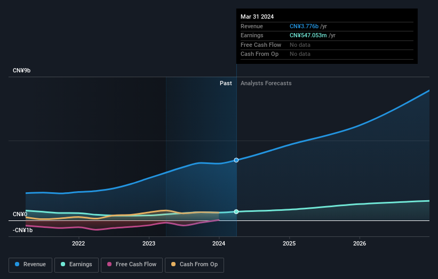Click the Free Cash Flow tooltip row label
The height and width of the screenshot is (279, 438).
click(261, 45)
